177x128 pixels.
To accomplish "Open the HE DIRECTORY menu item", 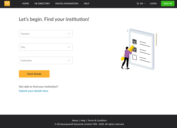I will tap(42, 3).
